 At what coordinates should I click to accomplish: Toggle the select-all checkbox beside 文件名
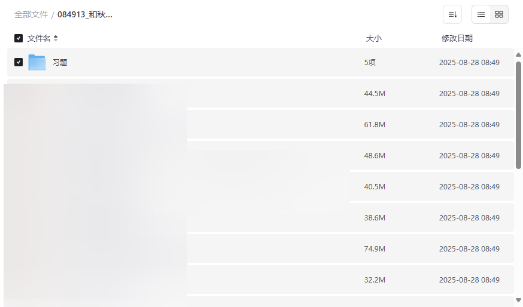click(x=19, y=38)
